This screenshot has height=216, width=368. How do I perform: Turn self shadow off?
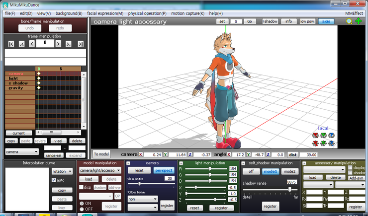click(251, 171)
